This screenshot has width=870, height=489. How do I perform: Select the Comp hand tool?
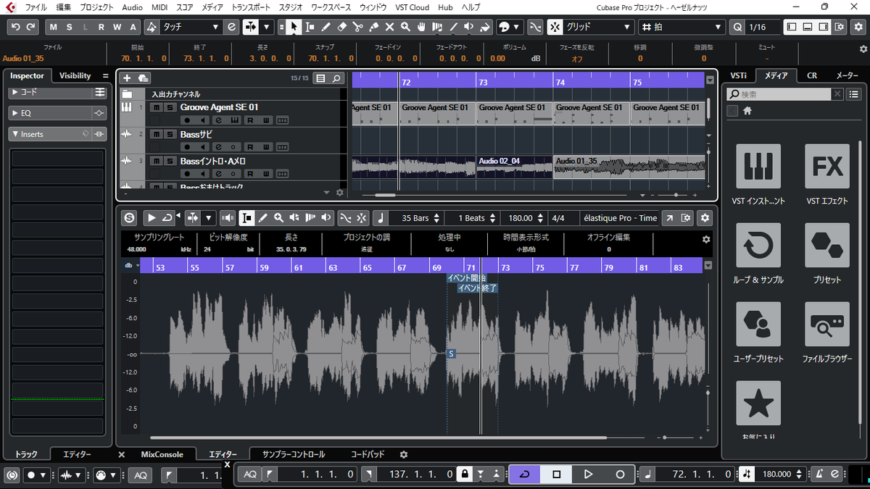pos(421,27)
